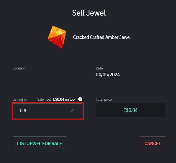The height and width of the screenshot is (163, 176).
Task: Click the Total price label
Action: [104, 100]
